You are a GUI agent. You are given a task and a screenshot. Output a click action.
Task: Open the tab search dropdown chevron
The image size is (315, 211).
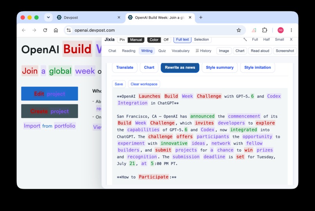click(x=48, y=18)
